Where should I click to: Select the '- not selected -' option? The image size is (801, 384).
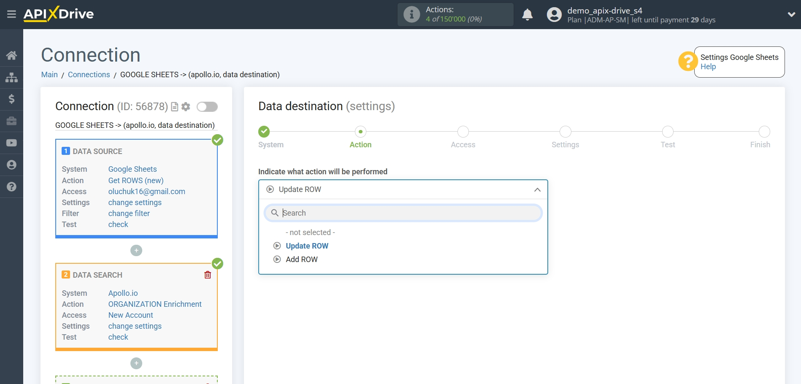(310, 233)
